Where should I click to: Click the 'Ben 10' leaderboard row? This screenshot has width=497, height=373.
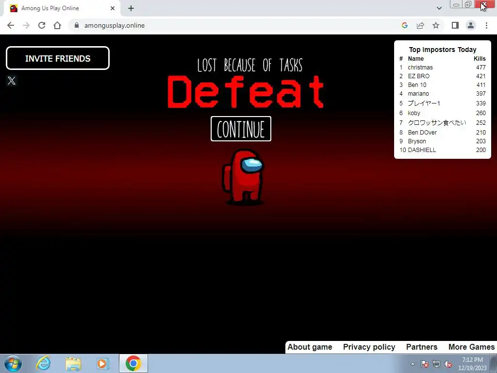pos(443,85)
